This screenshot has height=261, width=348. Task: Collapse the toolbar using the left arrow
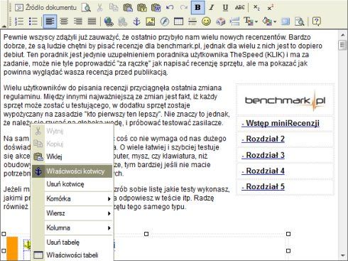click(4, 26)
